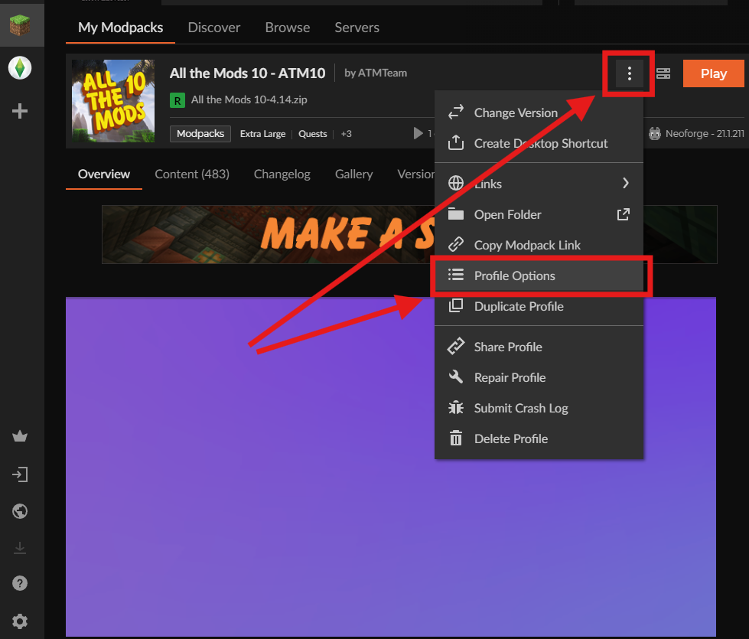The height and width of the screenshot is (639, 749).
Task: Click the sign-in arrow icon in sidebar
Action: (x=20, y=474)
